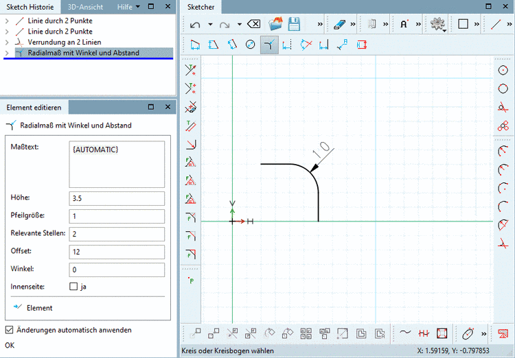
Task: Select second 'Linie durch 2 Punkte' row
Action: (x=60, y=32)
